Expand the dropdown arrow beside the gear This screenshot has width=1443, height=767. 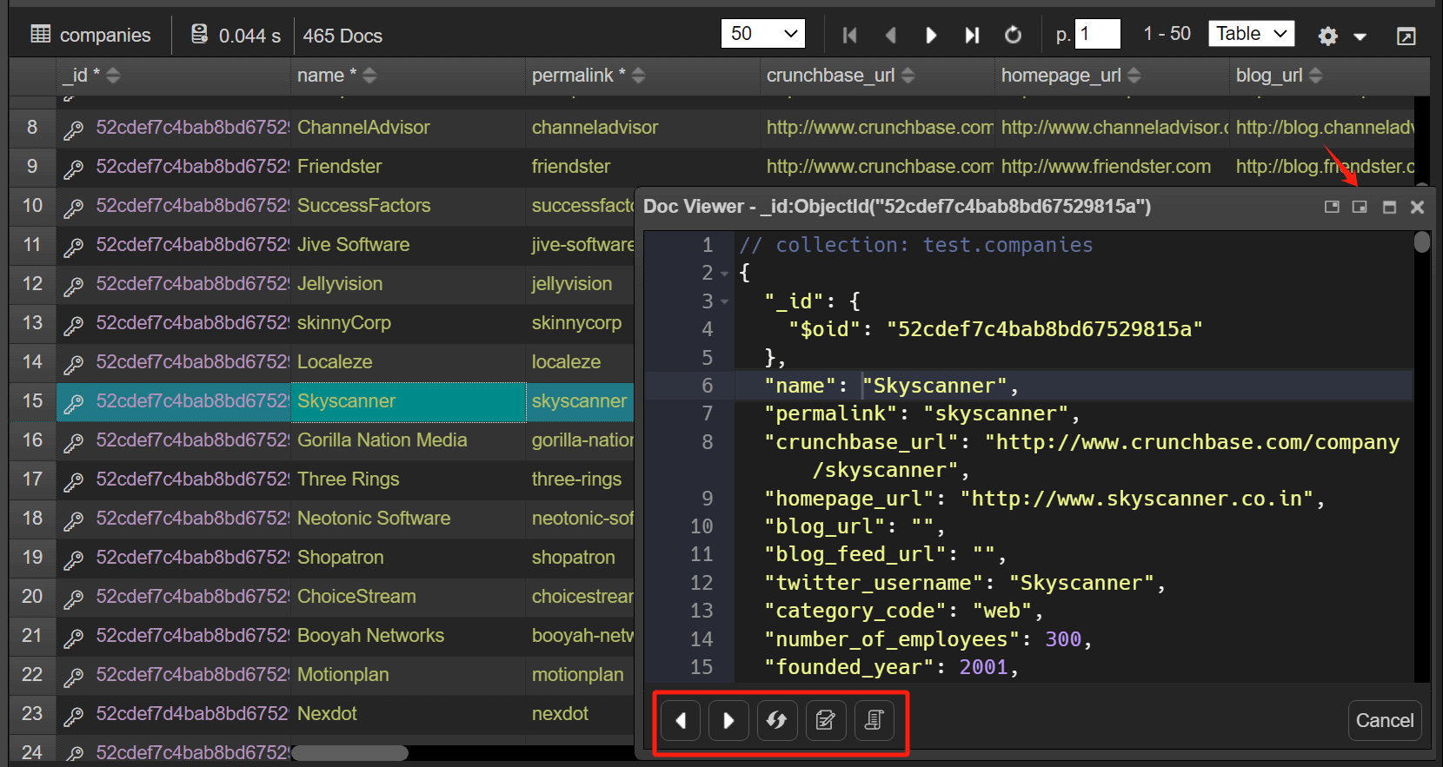1360,36
